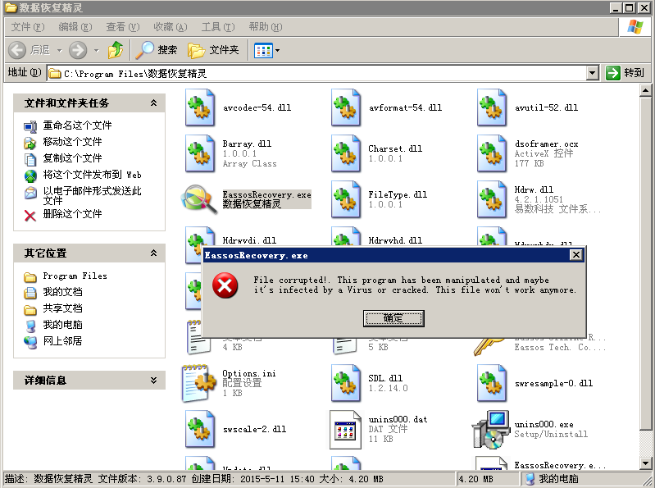Click the red error icon in dialog
The image size is (655, 488).
(225, 285)
